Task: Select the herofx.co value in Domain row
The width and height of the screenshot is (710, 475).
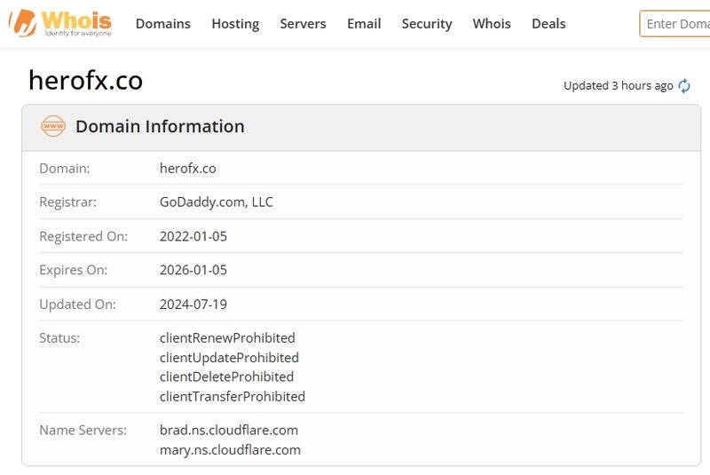Action: pyautogui.click(x=188, y=169)
